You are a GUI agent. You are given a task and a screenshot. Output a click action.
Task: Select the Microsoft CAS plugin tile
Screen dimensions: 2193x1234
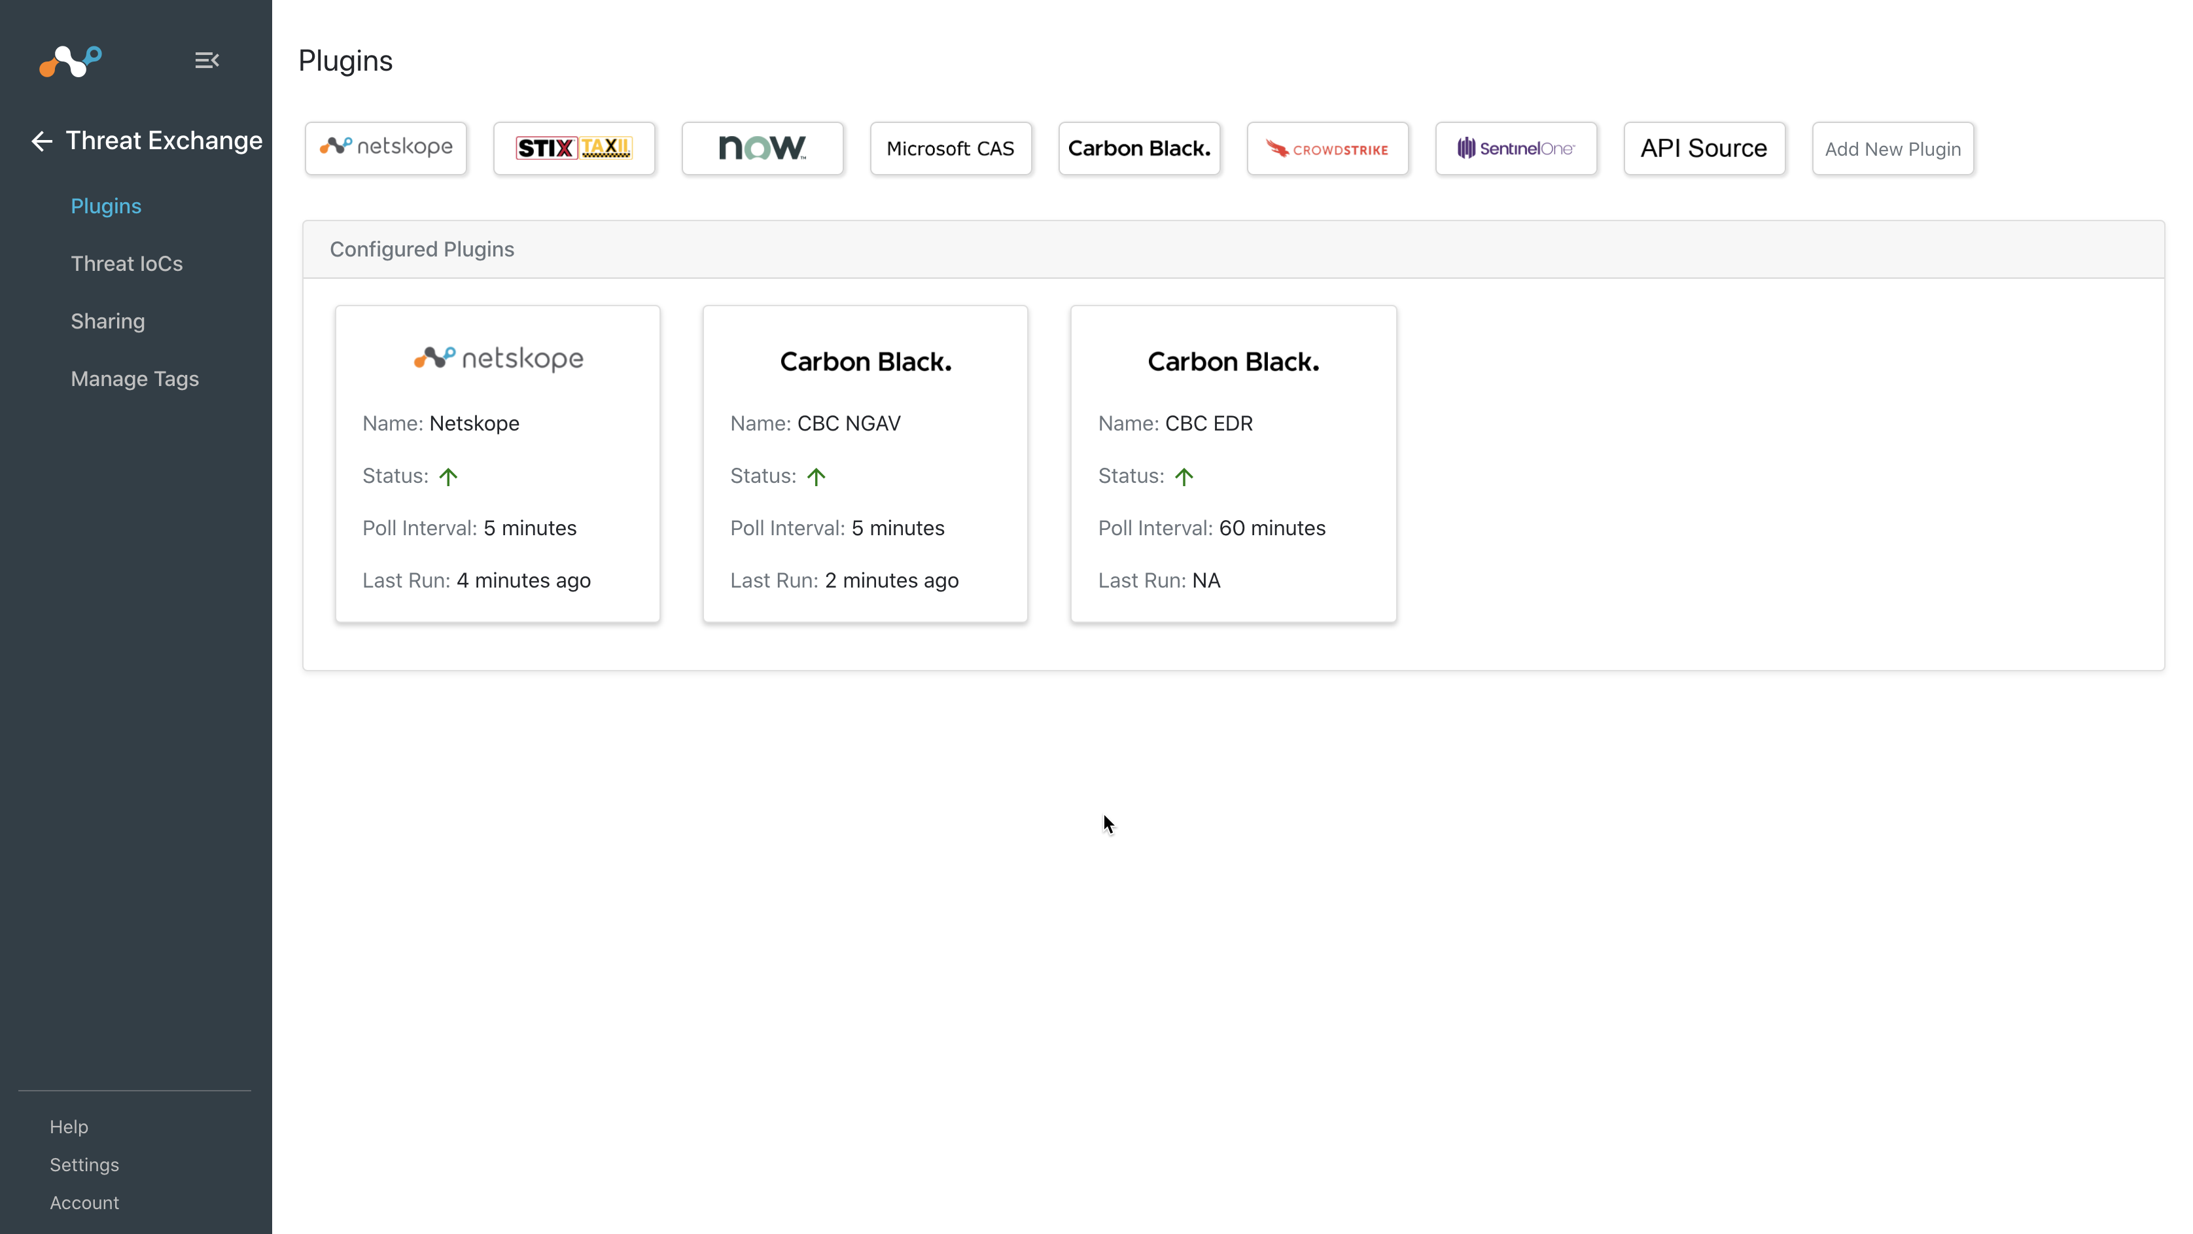click(x=951, y=148)
